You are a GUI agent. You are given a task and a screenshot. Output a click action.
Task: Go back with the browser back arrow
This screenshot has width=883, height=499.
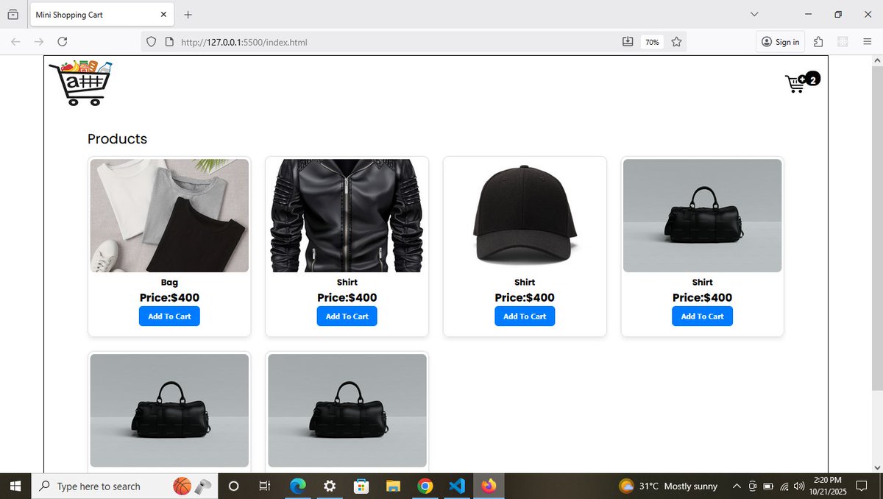(x=15, y=42)
